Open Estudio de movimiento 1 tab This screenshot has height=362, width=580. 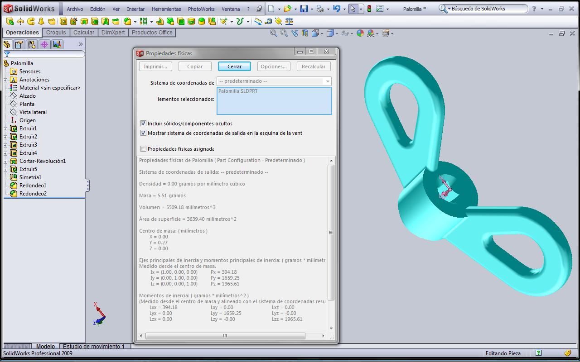93,346
